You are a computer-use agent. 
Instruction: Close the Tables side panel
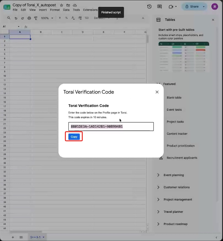pyautogui.click(x=213, y=20)
